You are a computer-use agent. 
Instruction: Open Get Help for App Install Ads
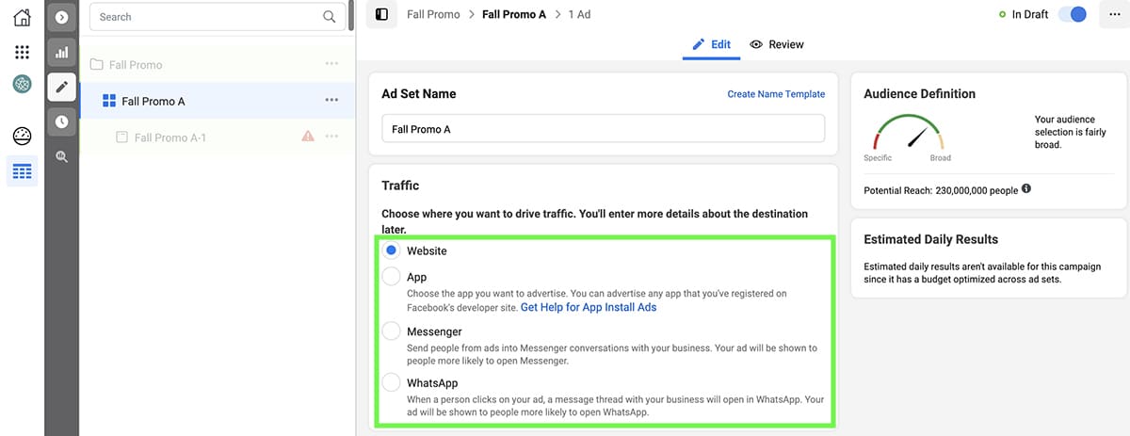[589, 307]
